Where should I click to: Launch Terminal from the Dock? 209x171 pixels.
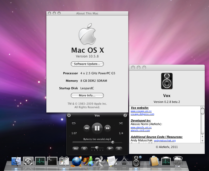[x=52, y=161]
